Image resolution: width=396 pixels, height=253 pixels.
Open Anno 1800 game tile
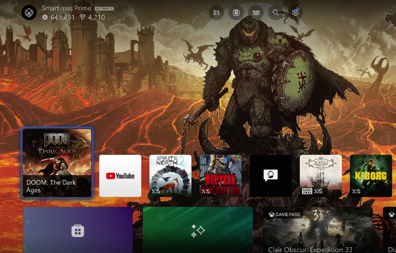[x=321, y=176]
